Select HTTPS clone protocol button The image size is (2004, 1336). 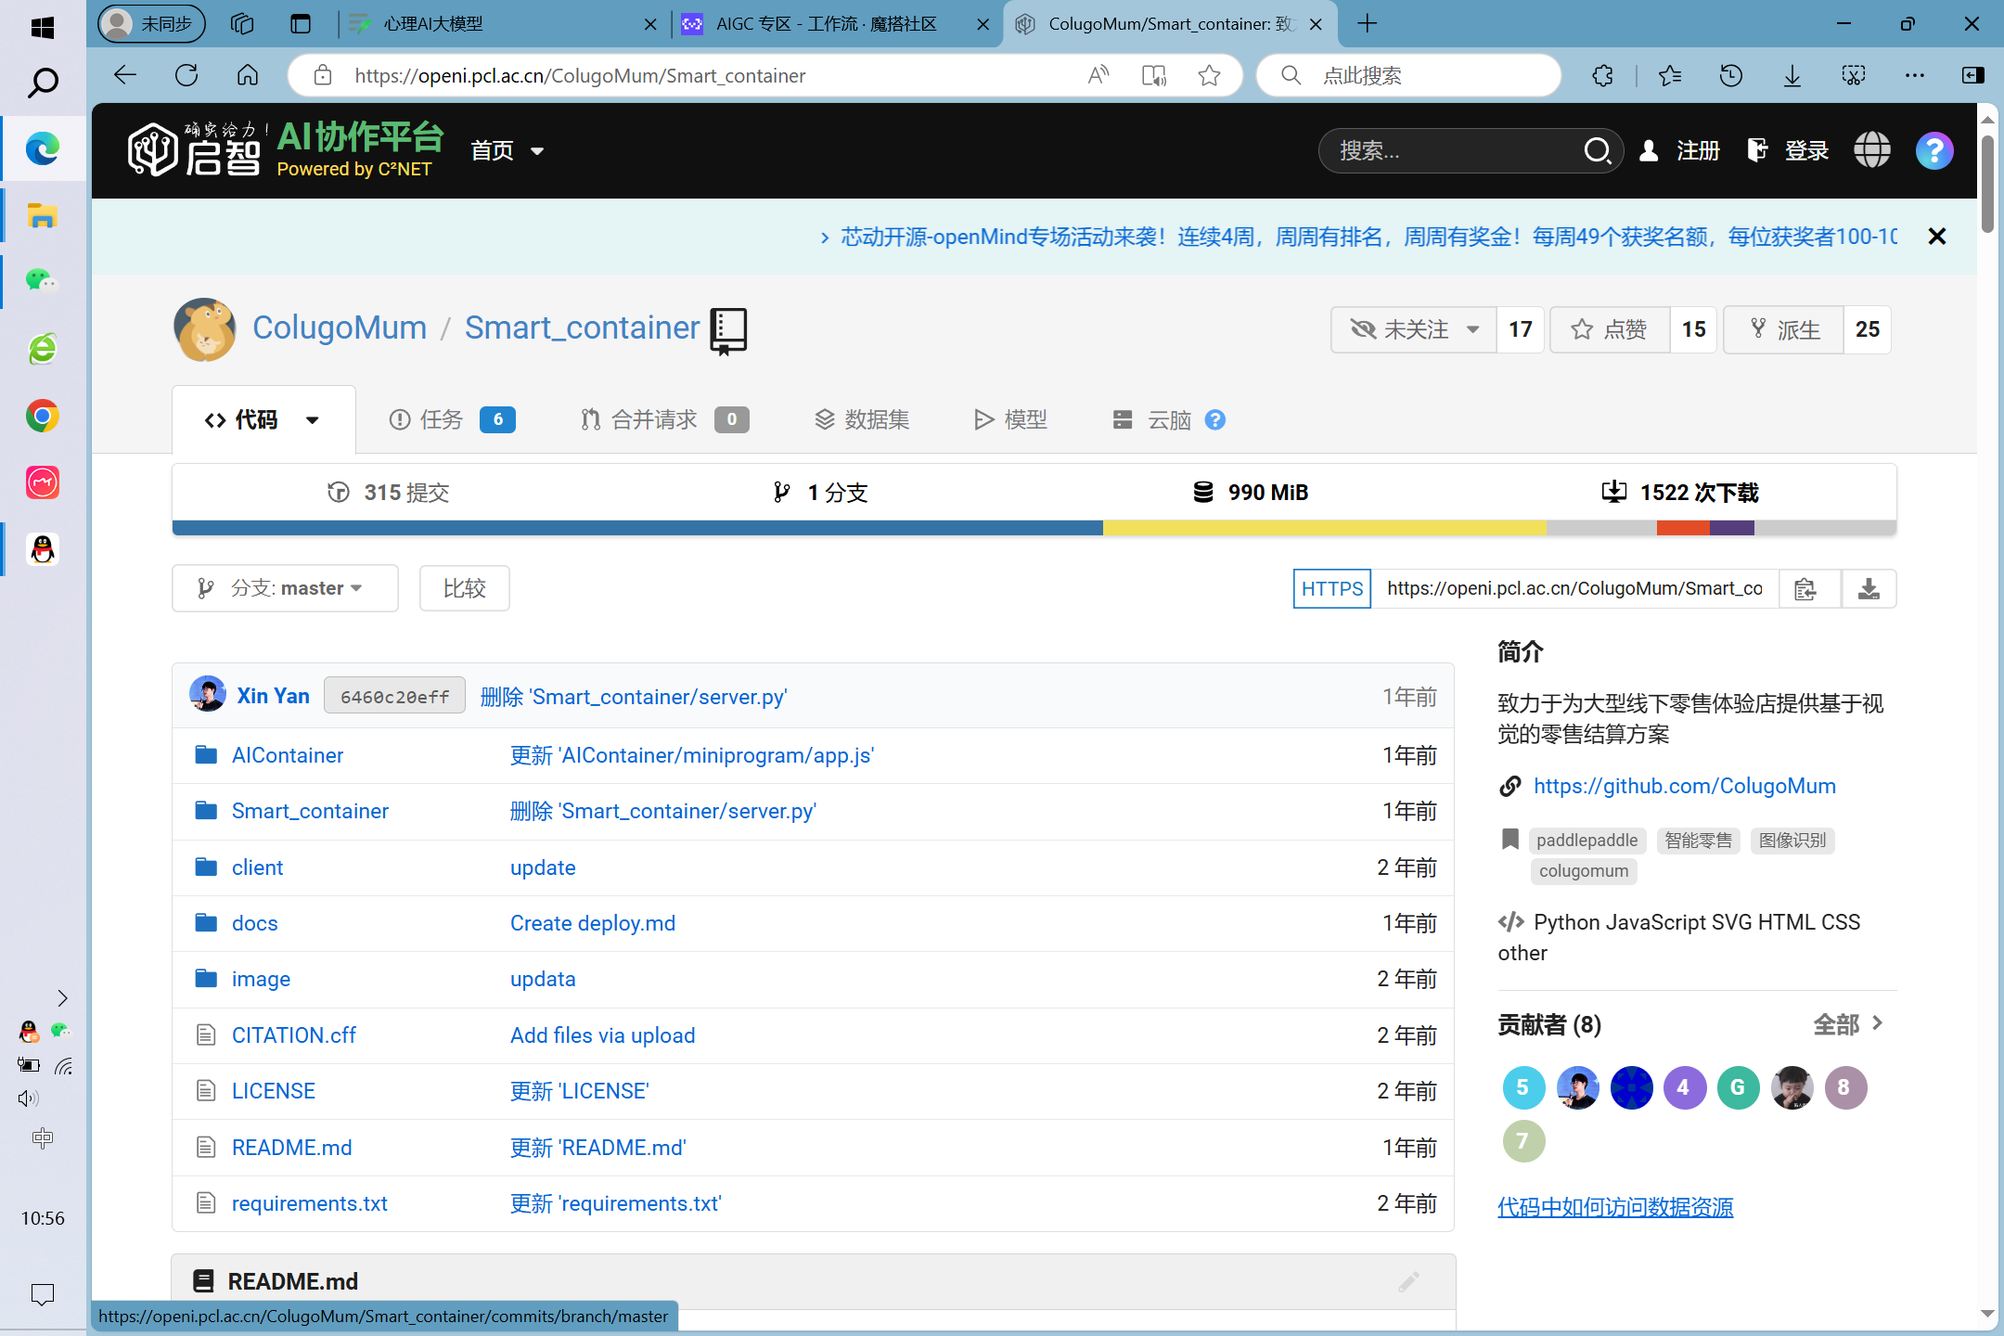[x=1332, y=588]
